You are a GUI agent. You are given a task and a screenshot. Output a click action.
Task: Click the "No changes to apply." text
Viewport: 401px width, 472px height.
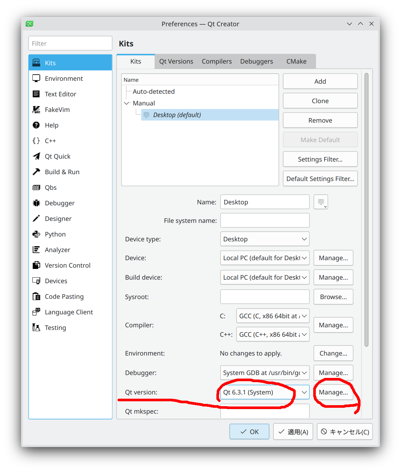pos(251,353)
